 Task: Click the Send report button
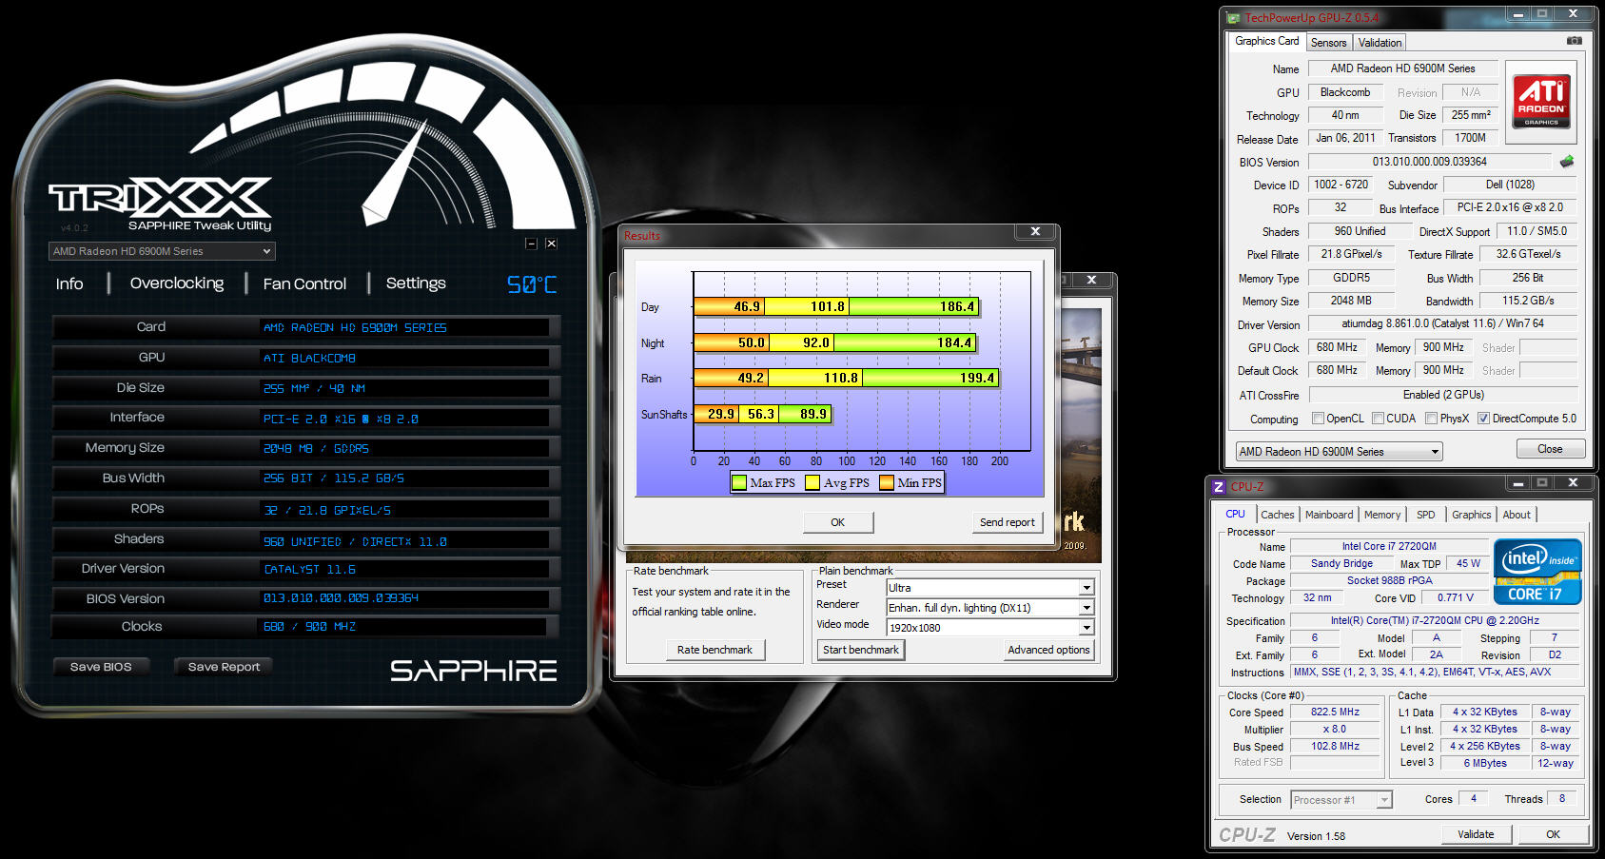[1007, 522]
